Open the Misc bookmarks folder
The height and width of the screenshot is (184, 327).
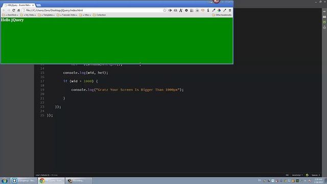coord(85,15)
